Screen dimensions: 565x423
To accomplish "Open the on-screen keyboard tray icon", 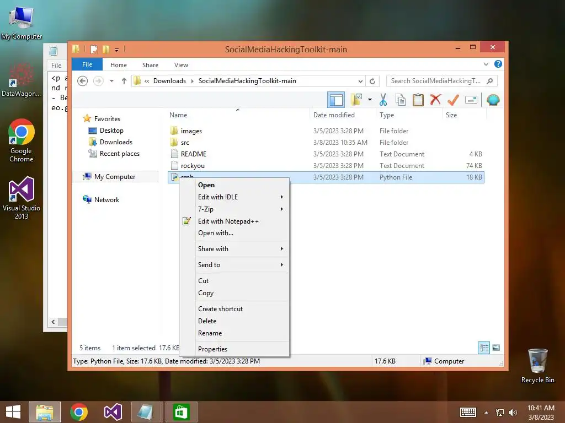I will point(468,412).
